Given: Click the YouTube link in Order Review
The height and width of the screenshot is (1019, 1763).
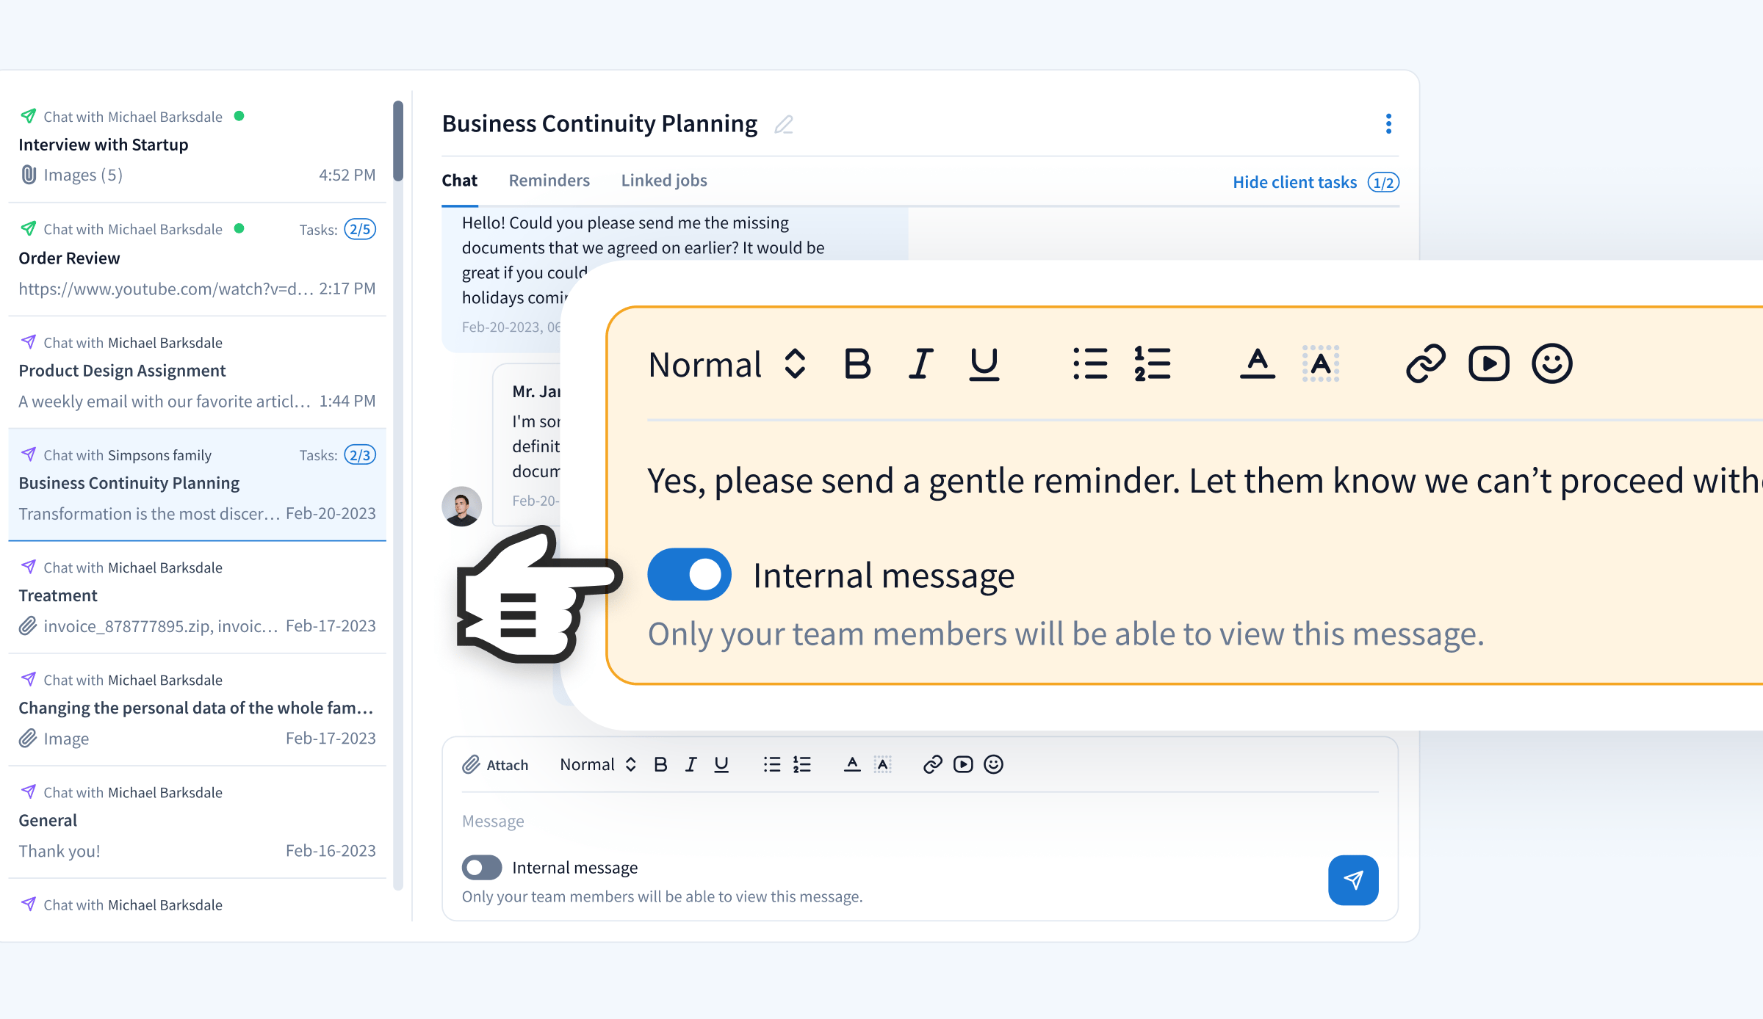Looking at the screenshot, I should point(166,289).
